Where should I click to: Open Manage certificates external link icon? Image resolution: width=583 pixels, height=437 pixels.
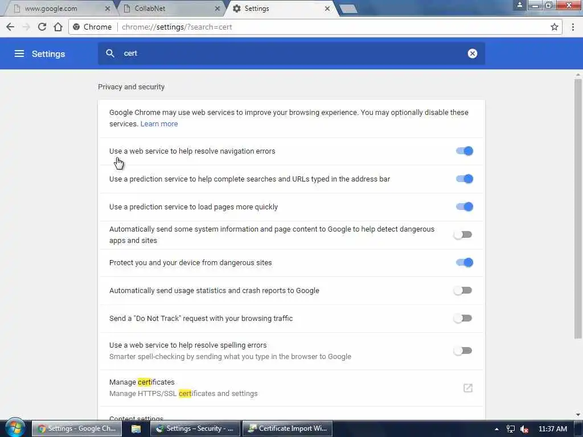(468, 388)
